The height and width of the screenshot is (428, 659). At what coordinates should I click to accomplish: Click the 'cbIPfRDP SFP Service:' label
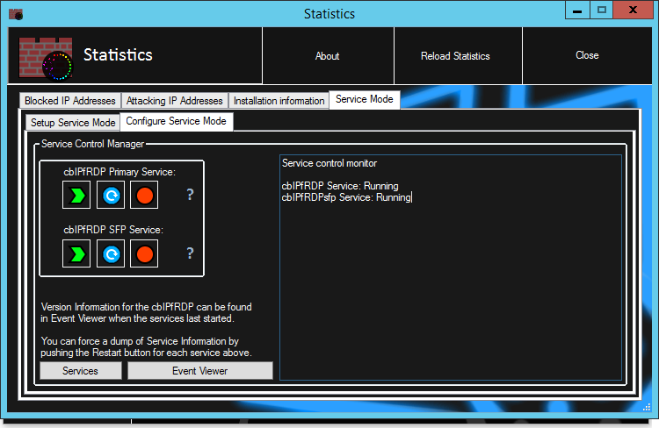click(113, 230)
